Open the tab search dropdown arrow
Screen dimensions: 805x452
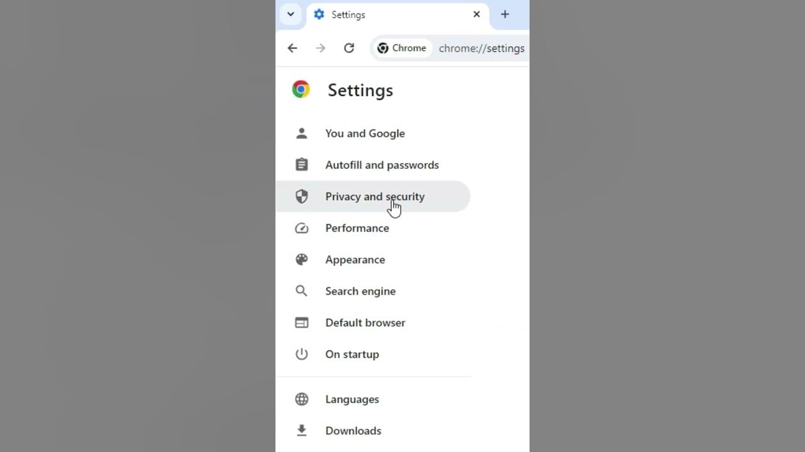291,14
